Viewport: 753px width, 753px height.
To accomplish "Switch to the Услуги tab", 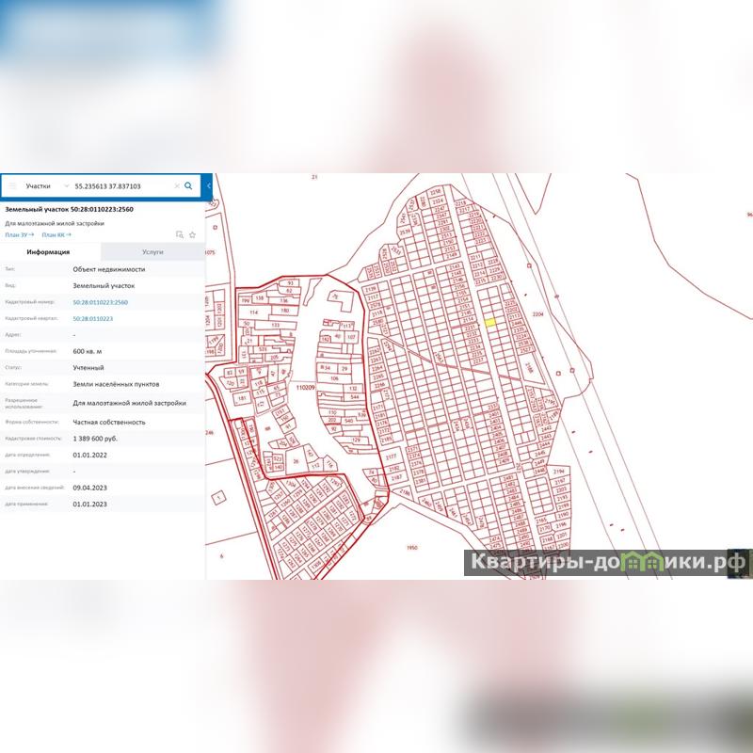I will click(152, 252).
